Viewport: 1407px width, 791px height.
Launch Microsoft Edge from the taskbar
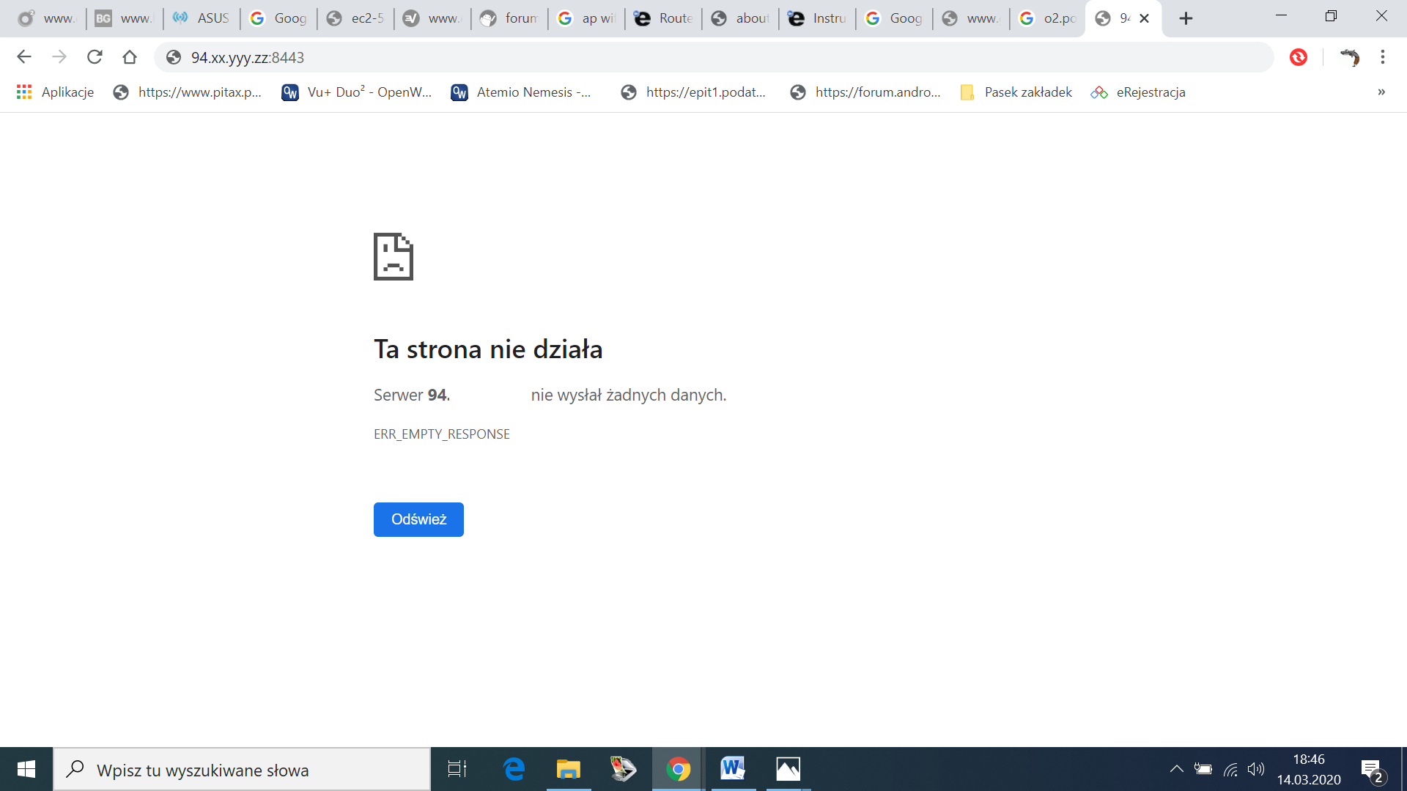(514, 769)
